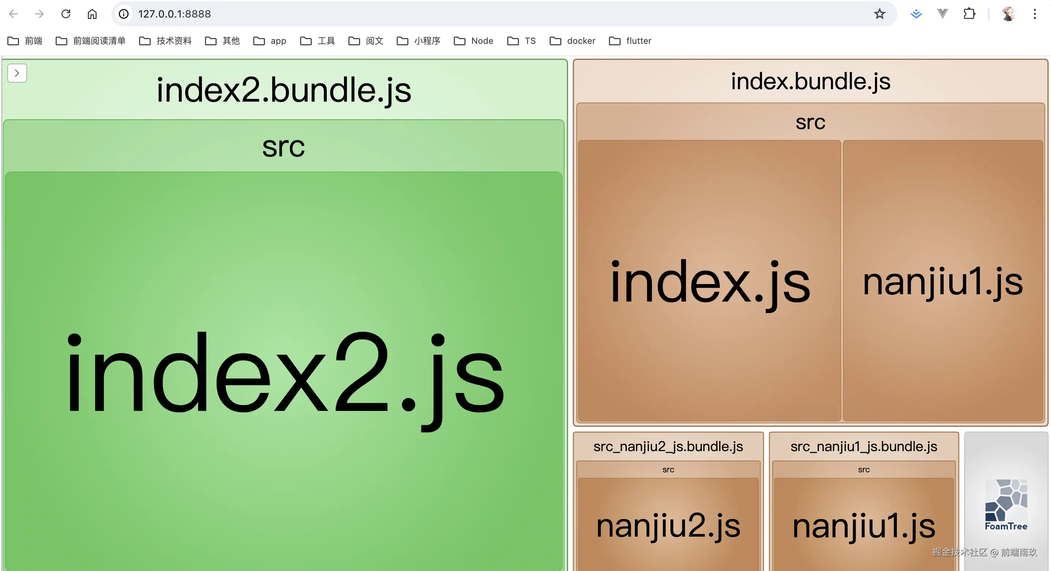1051x571 pixels.
Task: Click the site info icon in address bar
Action: (x=124, y=14)
